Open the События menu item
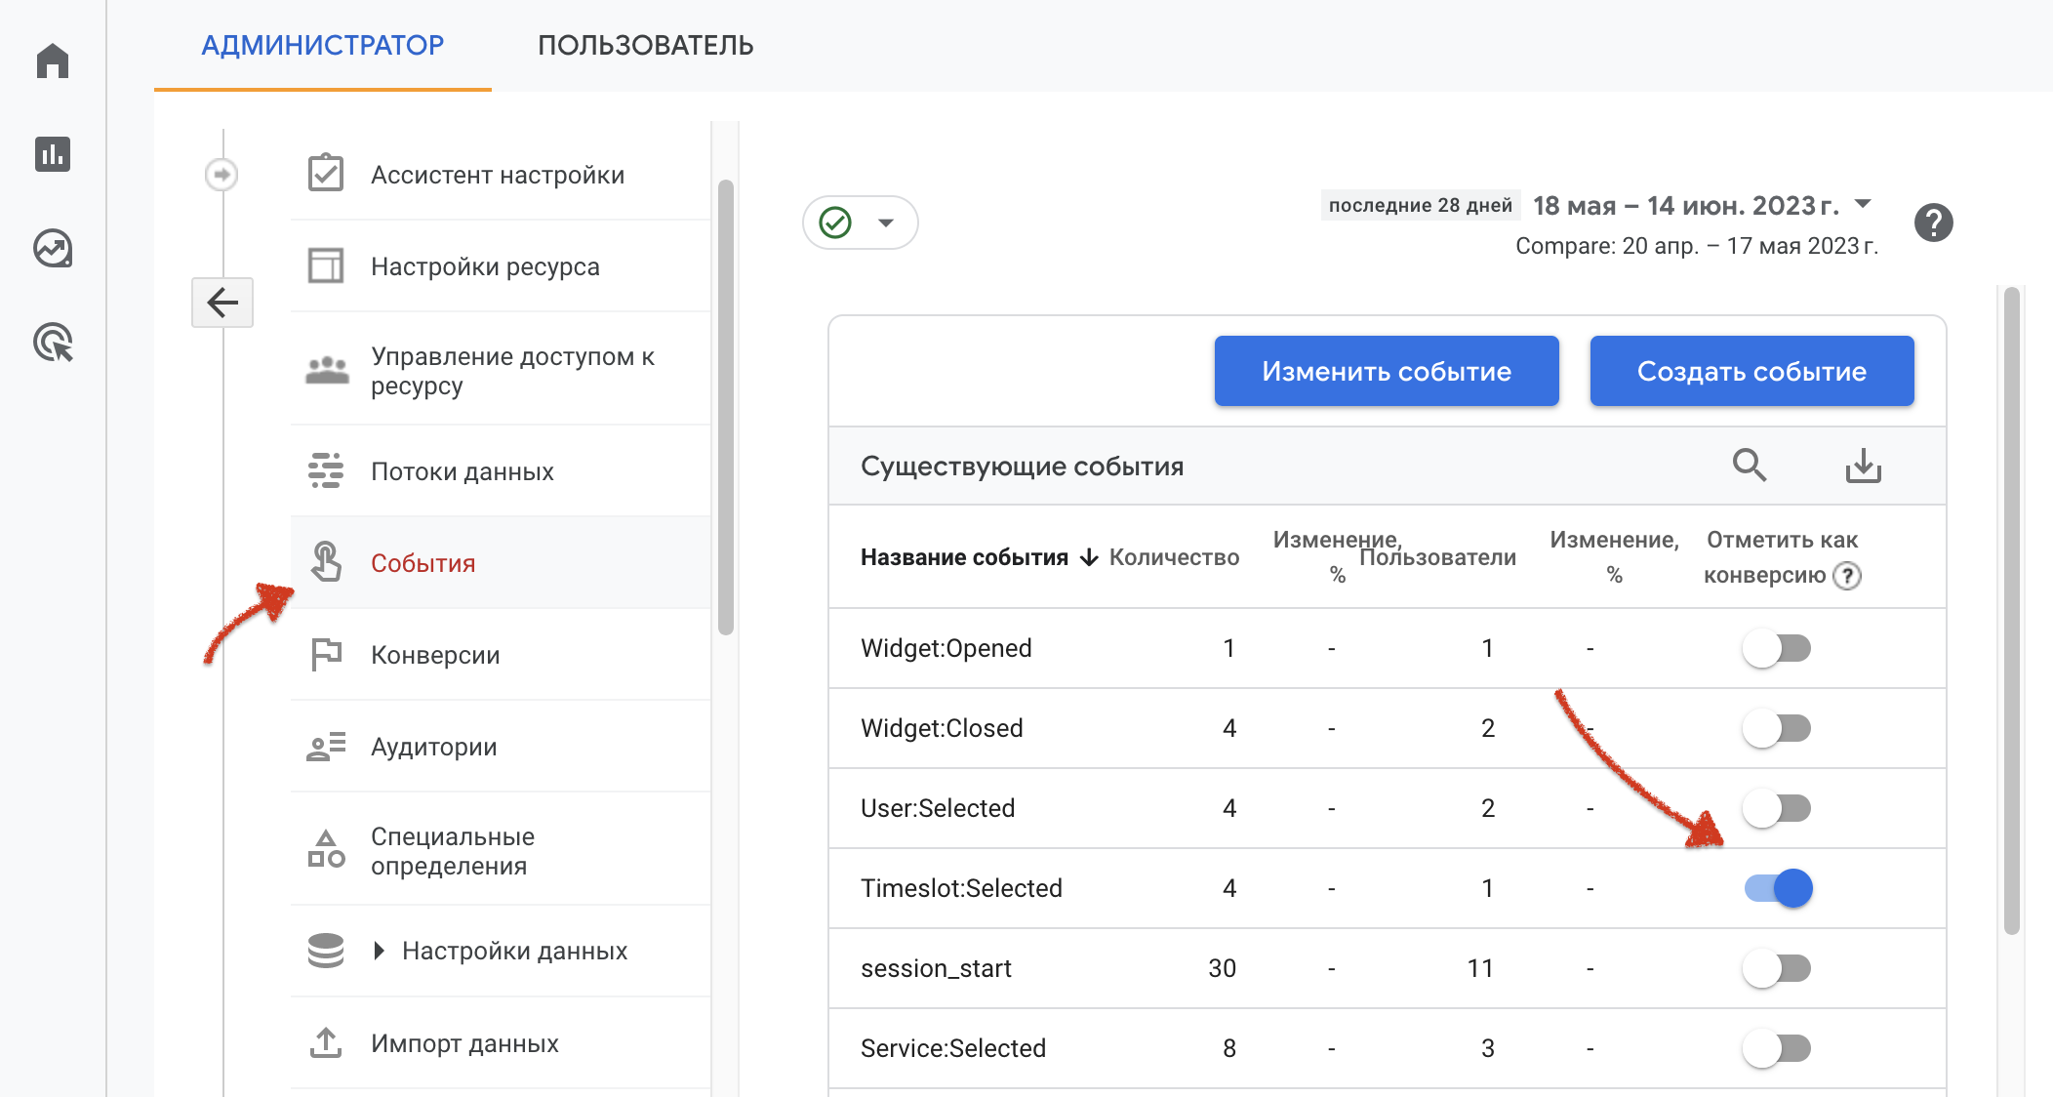This screenshot has height=1097, width=2053. 501,563
